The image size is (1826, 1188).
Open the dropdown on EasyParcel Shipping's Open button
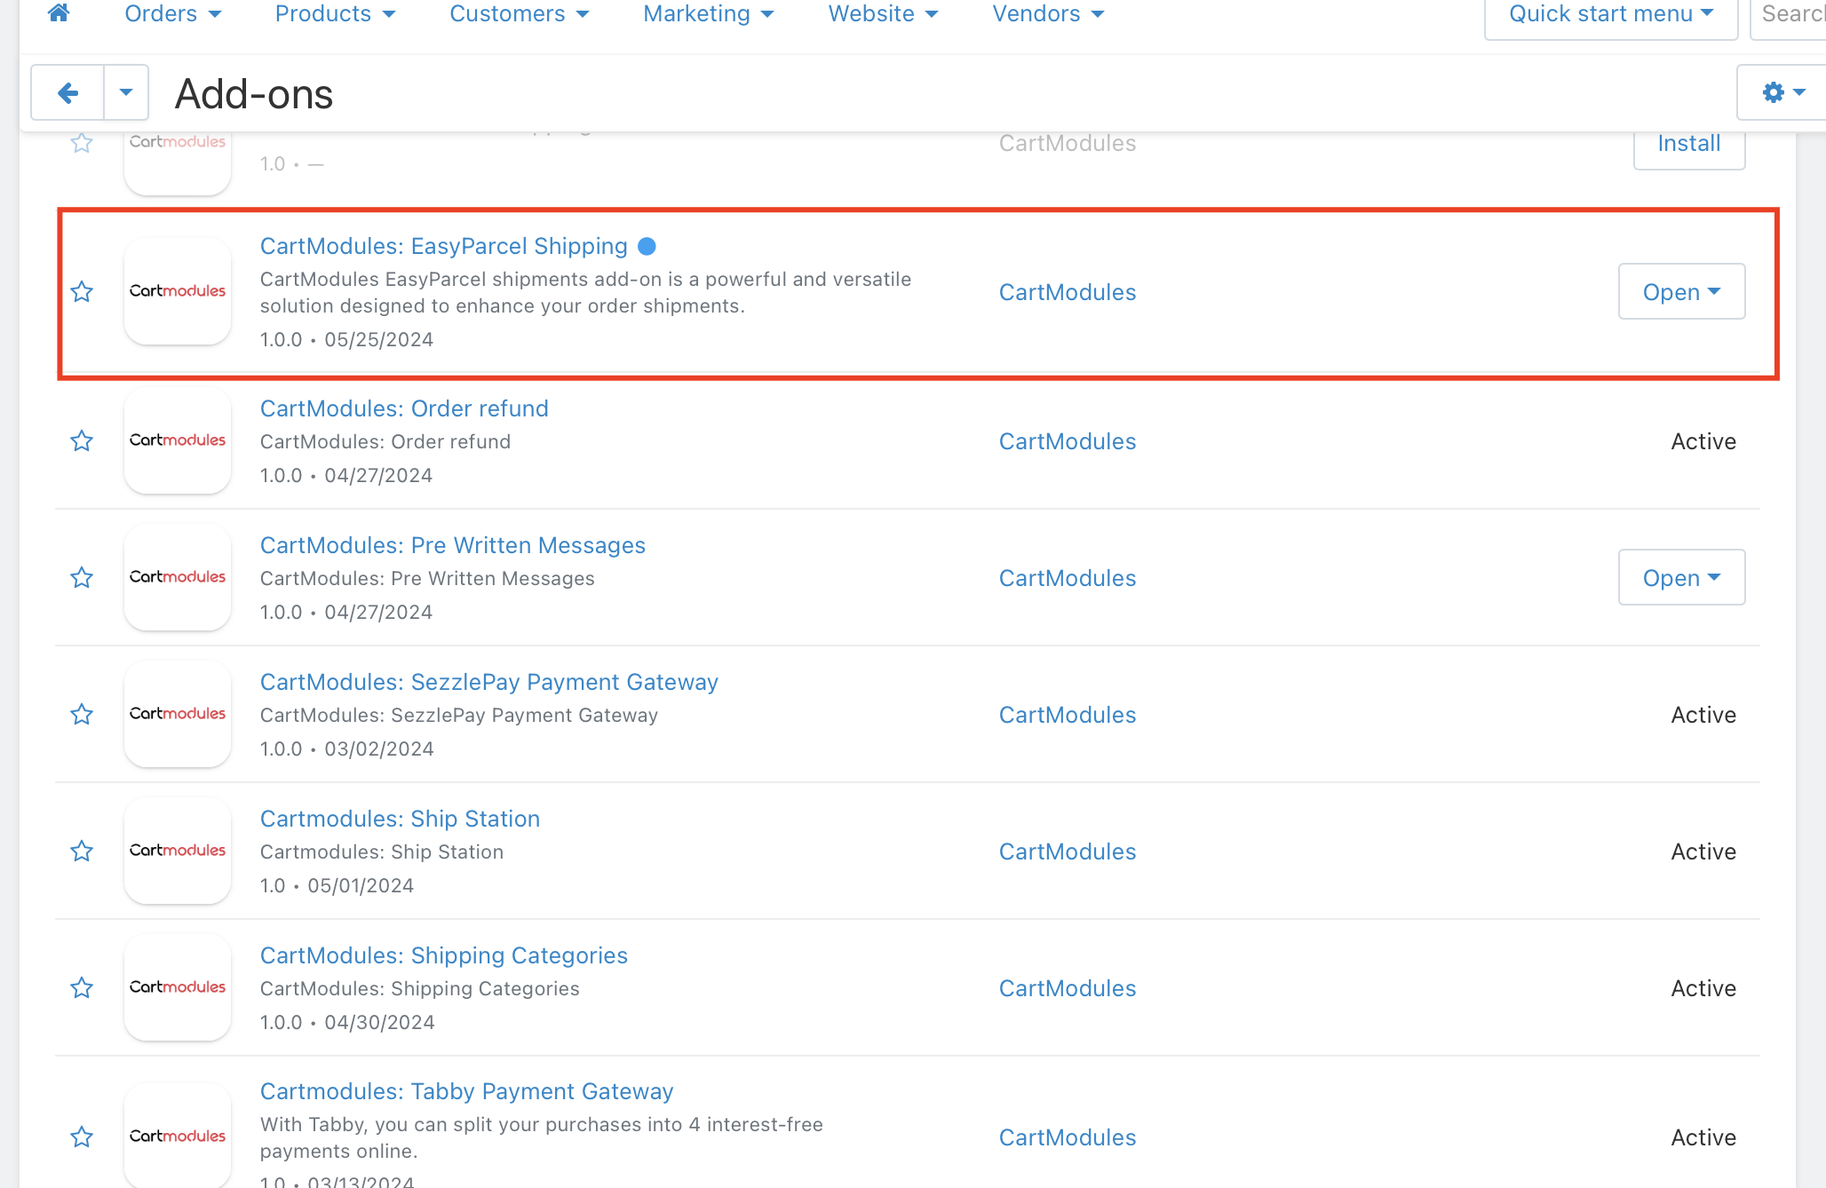click(x=1715, y=291)
